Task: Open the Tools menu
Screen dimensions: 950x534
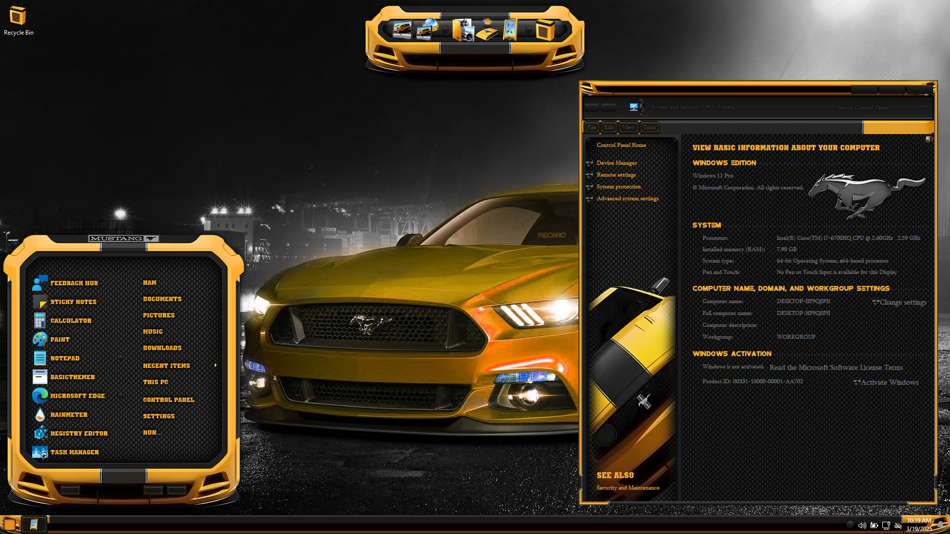Action: [x=649, y=128]
